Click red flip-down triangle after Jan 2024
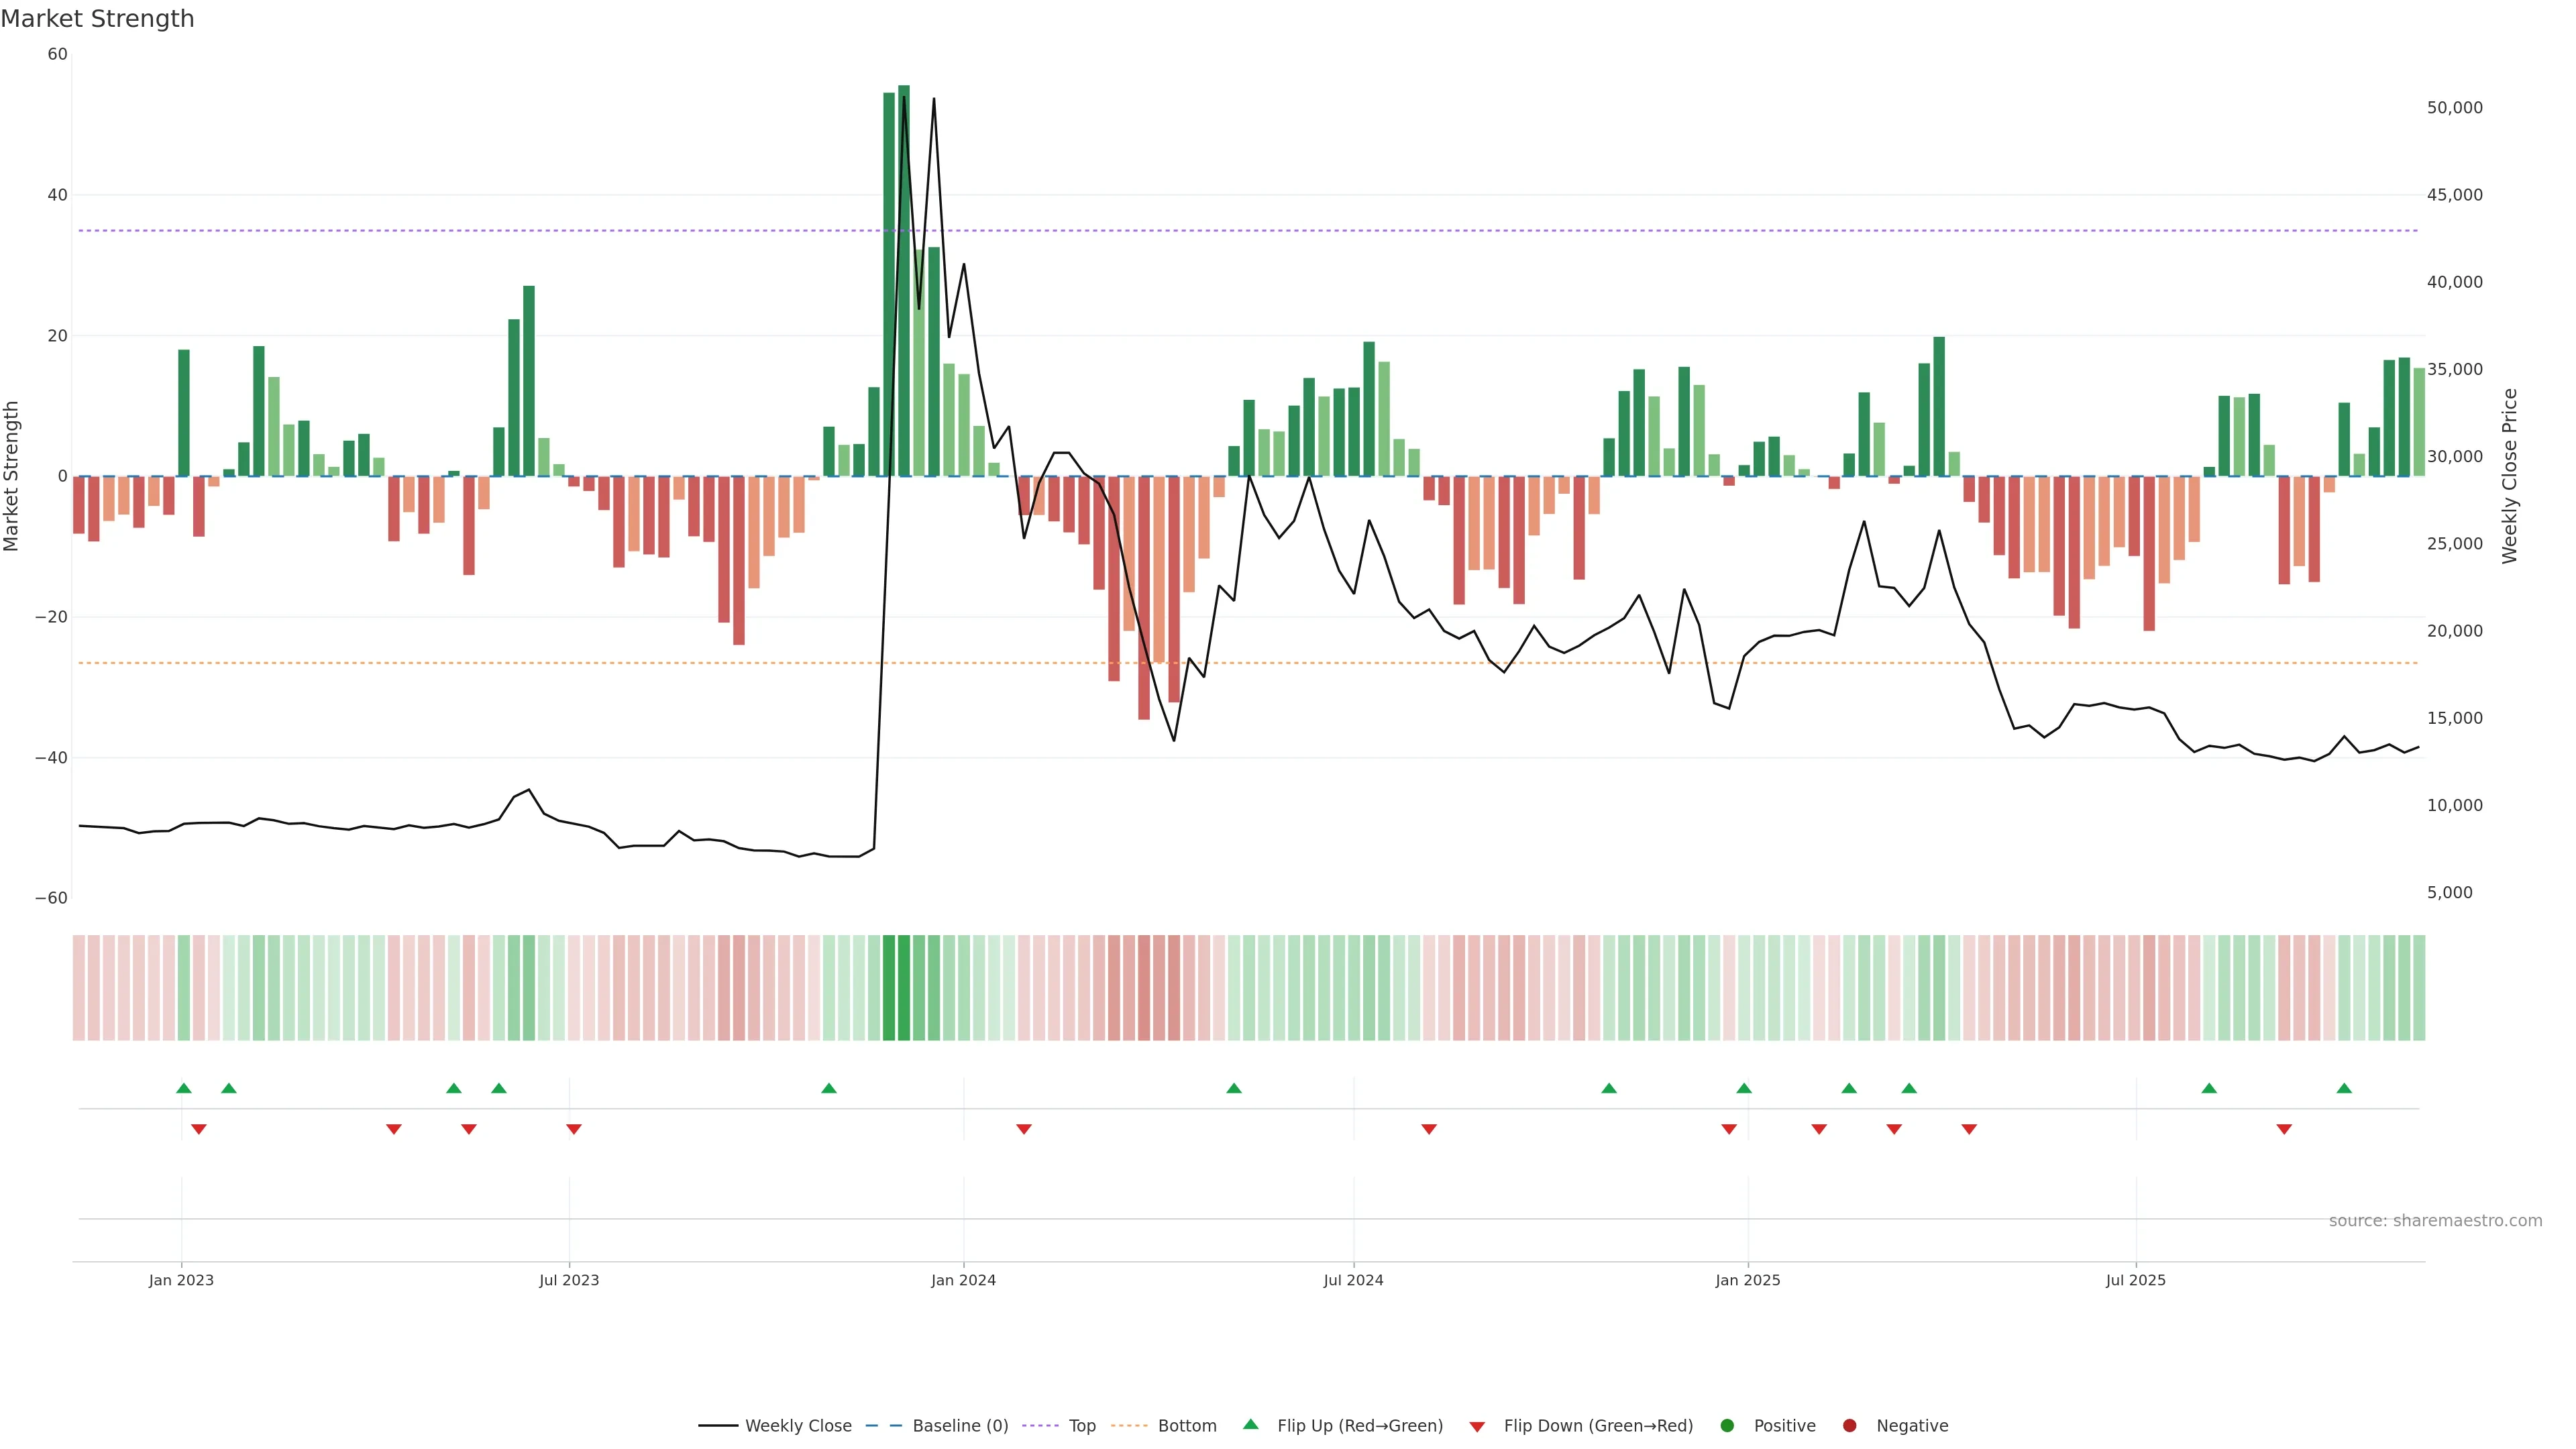 (x=1024, y=1129)
